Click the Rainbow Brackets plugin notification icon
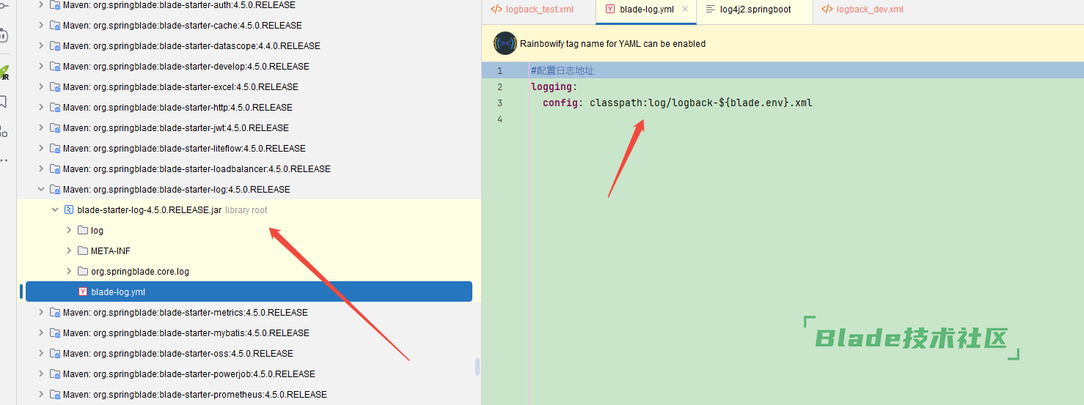 tap(505, 43)
